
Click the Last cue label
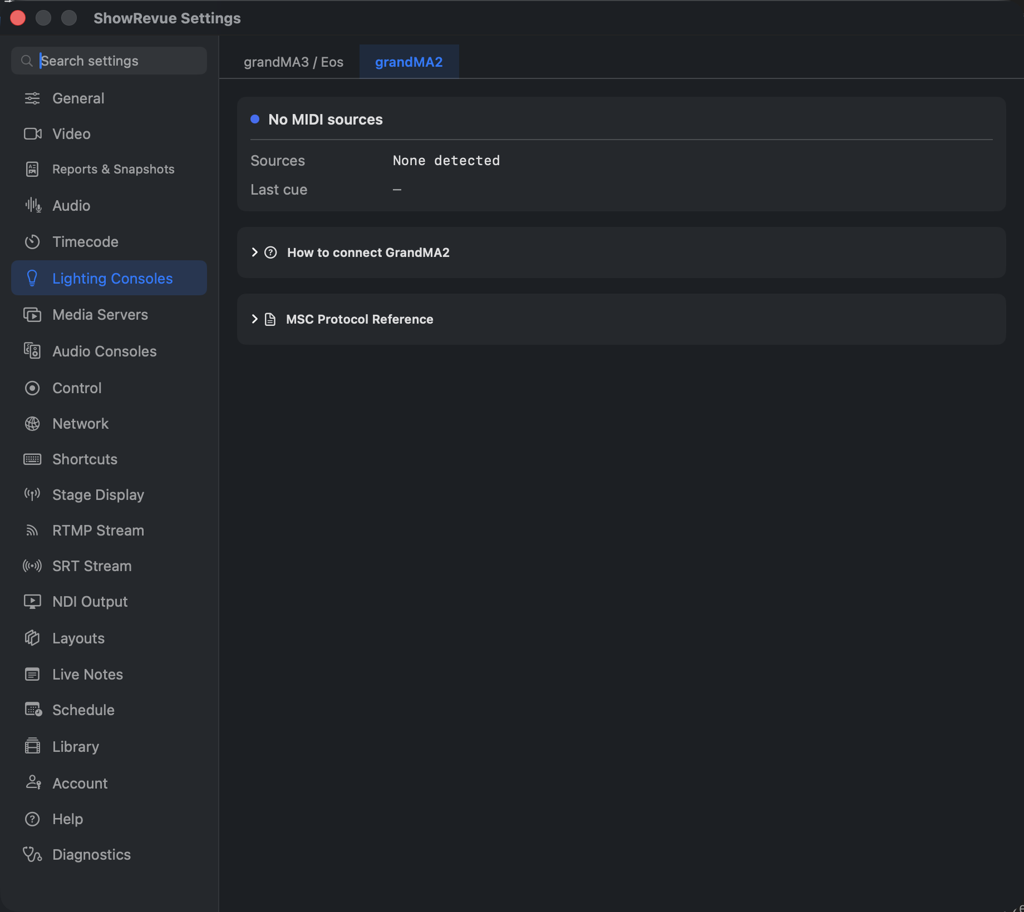click(279, 189)
